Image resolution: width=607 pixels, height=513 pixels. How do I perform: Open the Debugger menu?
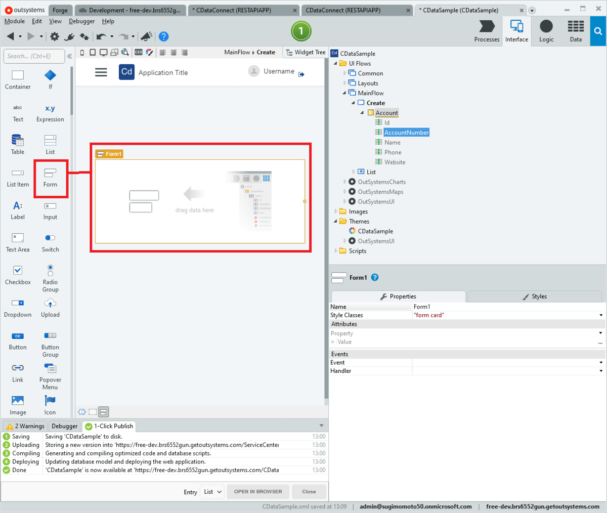81,21
